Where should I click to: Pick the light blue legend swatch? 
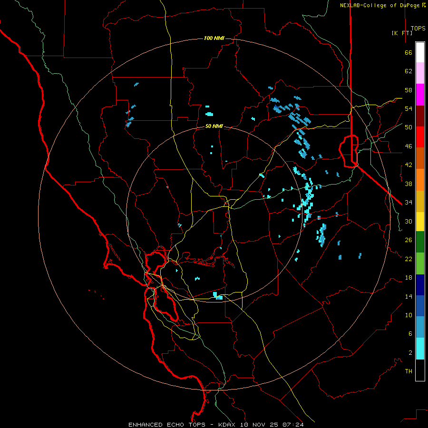[420, 327]
